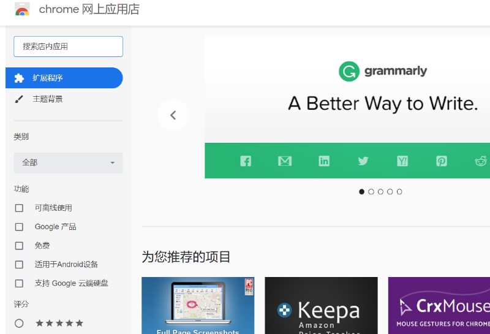Click the CrxMouse cursor logo icon
The image size is (490, 334).
click(x=405, y=306)
